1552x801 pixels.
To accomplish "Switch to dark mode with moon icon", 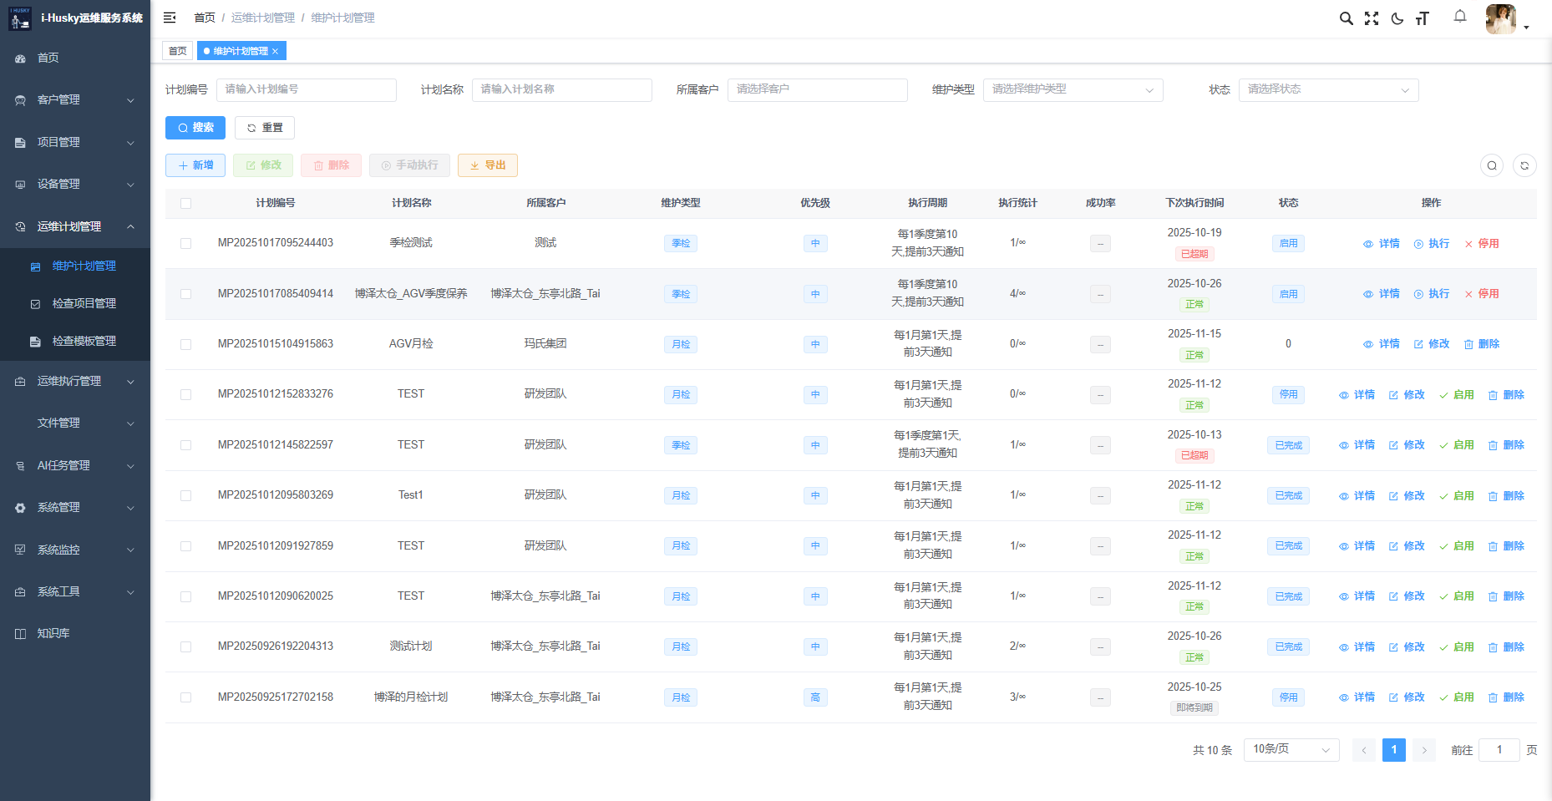I will pyautogui.click(x=1397, y=18).
